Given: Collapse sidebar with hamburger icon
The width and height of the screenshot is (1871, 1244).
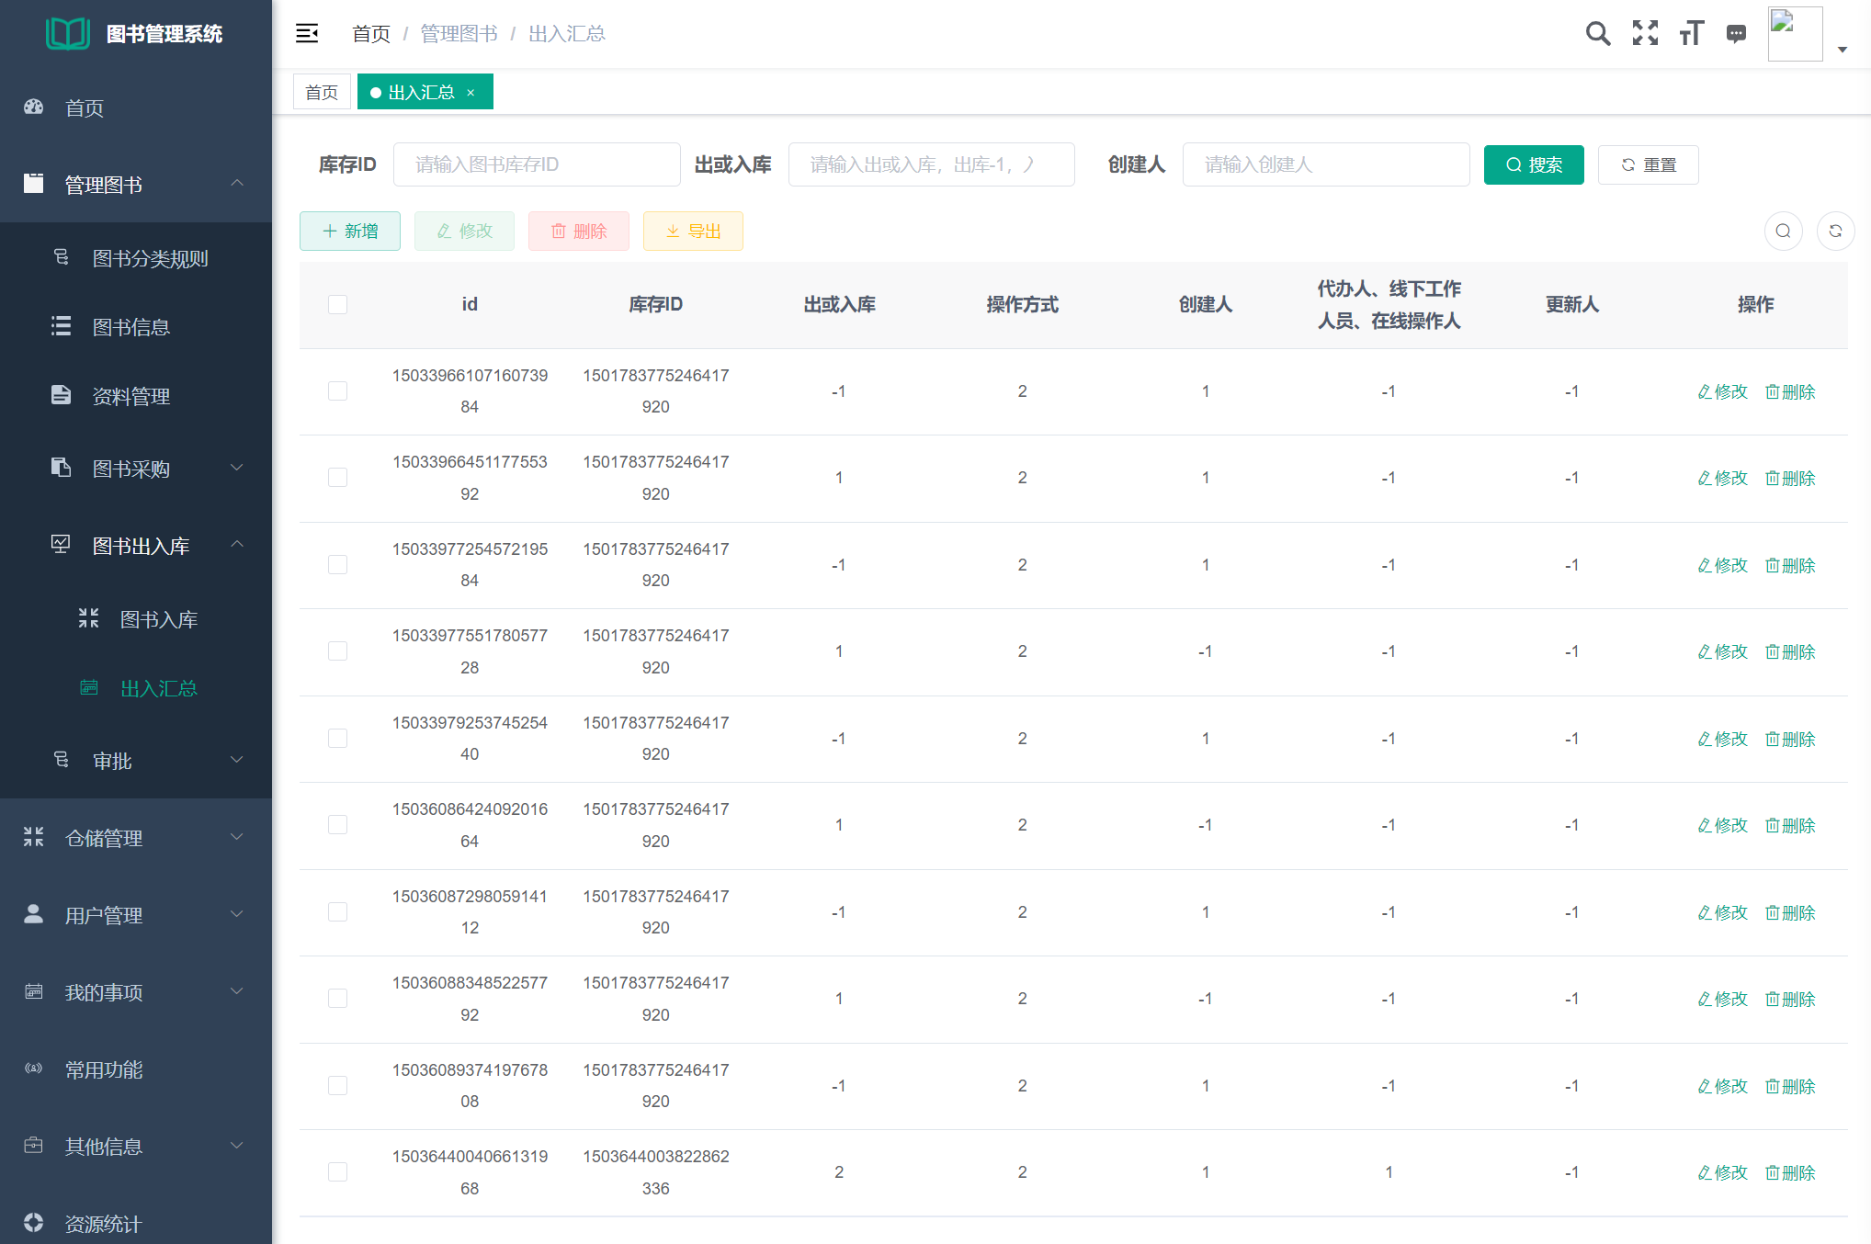Looking at the screenshot, I should click(307, 34).
